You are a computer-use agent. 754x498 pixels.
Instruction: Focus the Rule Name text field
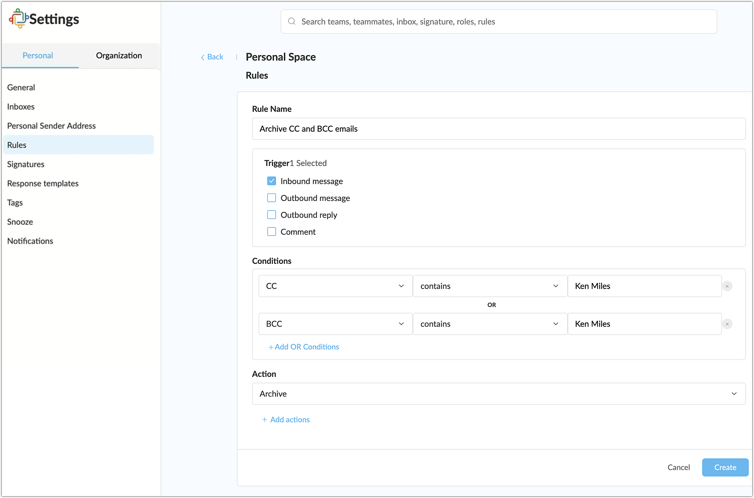coord(498,129)
